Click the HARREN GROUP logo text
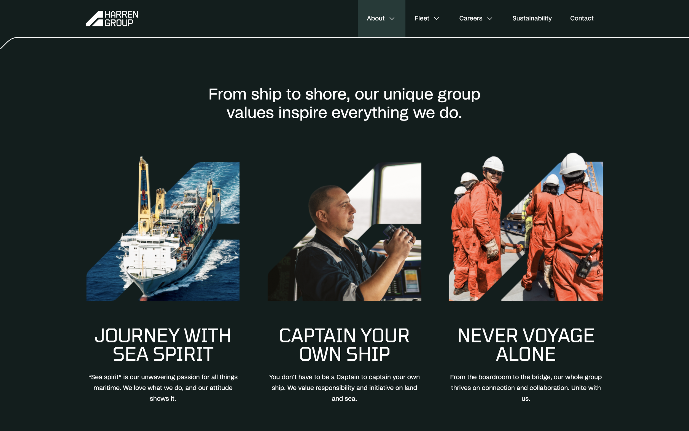The height and width of the screenshot is (431, 689). click(x=121, y=18)
